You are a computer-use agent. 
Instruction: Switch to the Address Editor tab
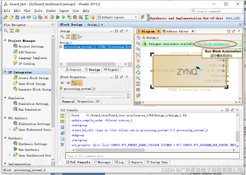[177, 31]
